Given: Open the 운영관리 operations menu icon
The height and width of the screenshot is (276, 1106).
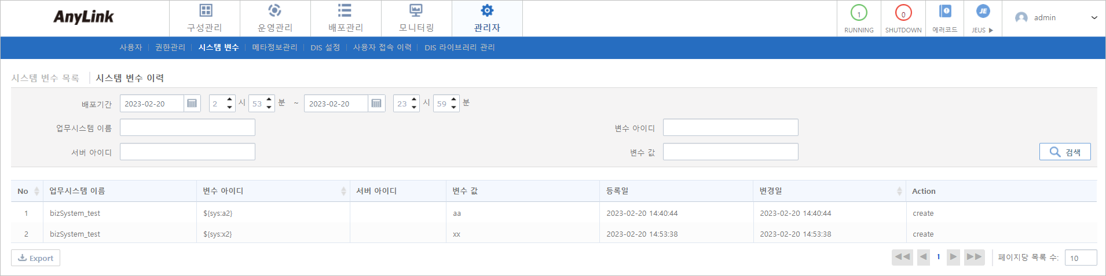Looking at the screenshot, I should point(275,11).
